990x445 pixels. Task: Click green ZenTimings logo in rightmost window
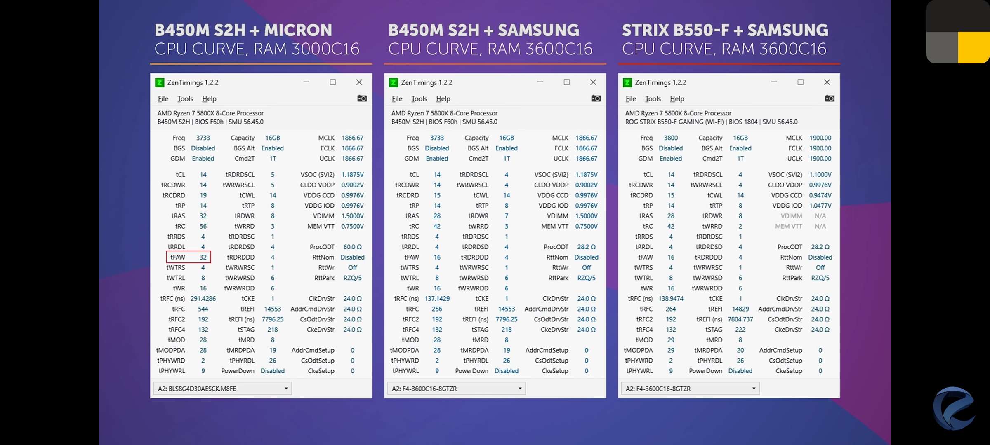[627, 82]
